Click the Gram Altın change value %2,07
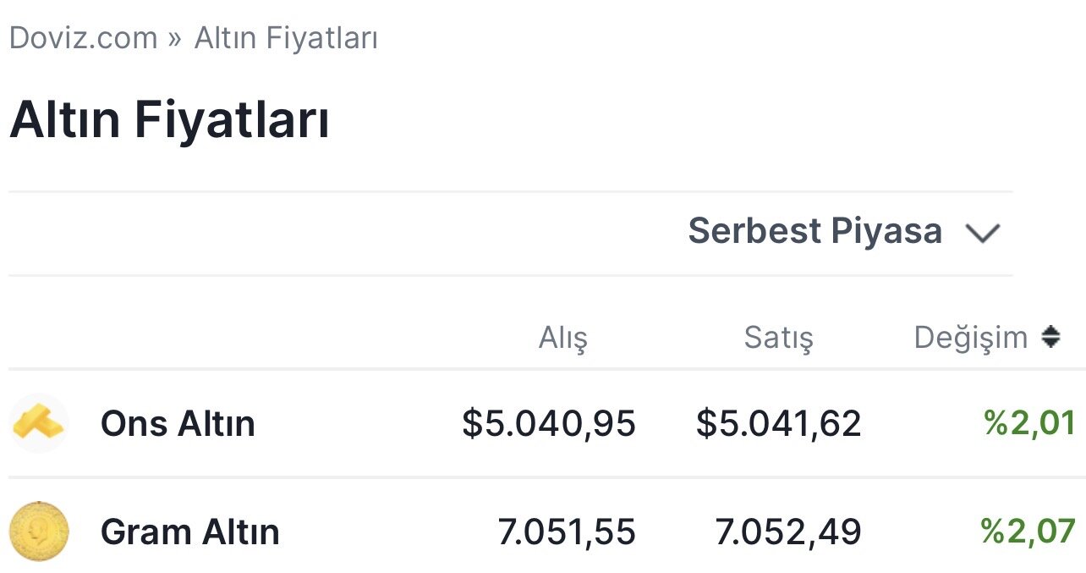 tap(1028, 532)
